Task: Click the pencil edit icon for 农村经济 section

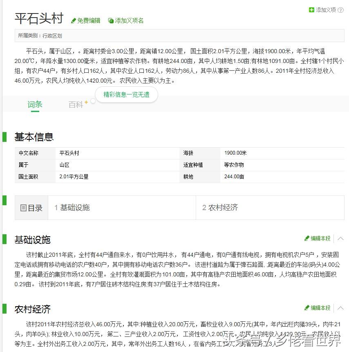Action: point(307,308)
